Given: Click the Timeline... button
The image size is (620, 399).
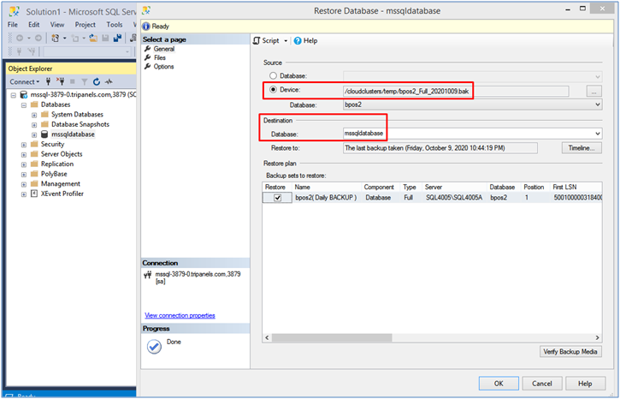Looking at the screenshot, I should (582, 147).
